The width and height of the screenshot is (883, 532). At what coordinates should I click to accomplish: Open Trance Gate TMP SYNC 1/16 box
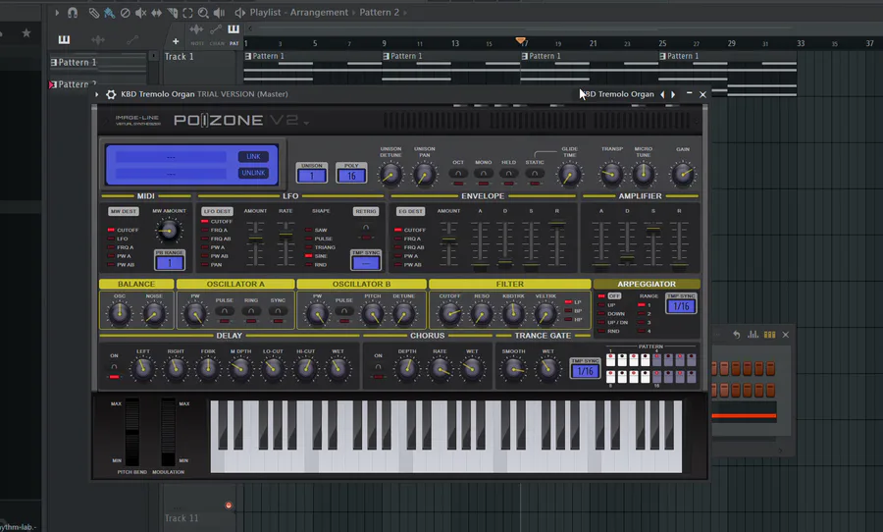(585, 371)
